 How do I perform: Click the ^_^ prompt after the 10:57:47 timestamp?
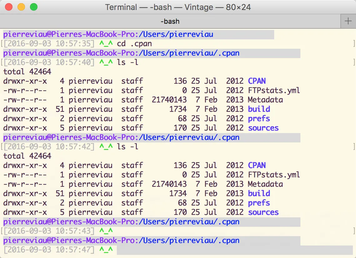click(106, 250)
